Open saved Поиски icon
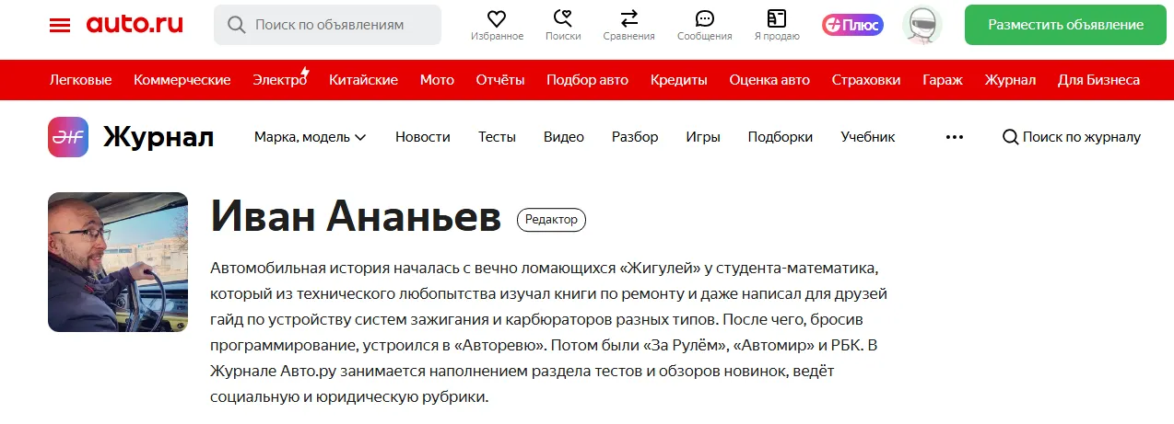 click(x=563, y=18)
